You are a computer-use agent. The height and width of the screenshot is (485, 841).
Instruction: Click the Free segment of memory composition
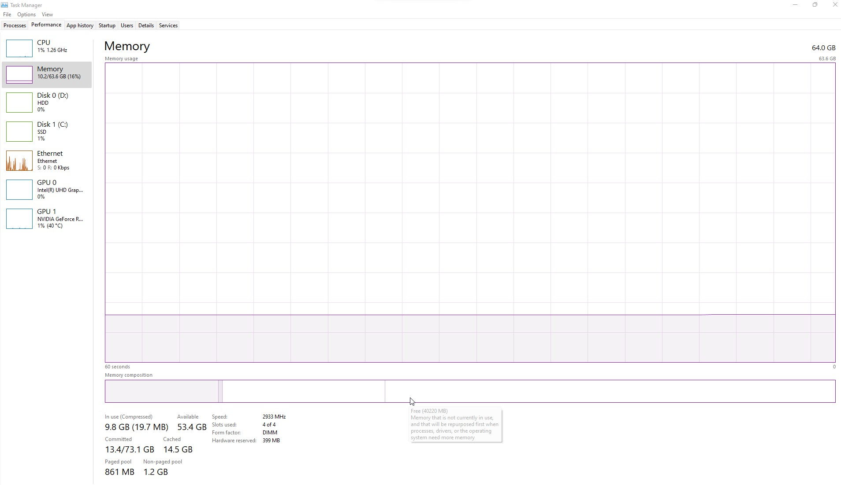click(610, 391)
